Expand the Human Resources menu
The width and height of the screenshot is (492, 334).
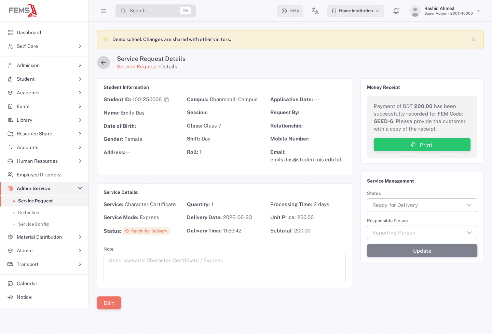[x=44, y=161]
